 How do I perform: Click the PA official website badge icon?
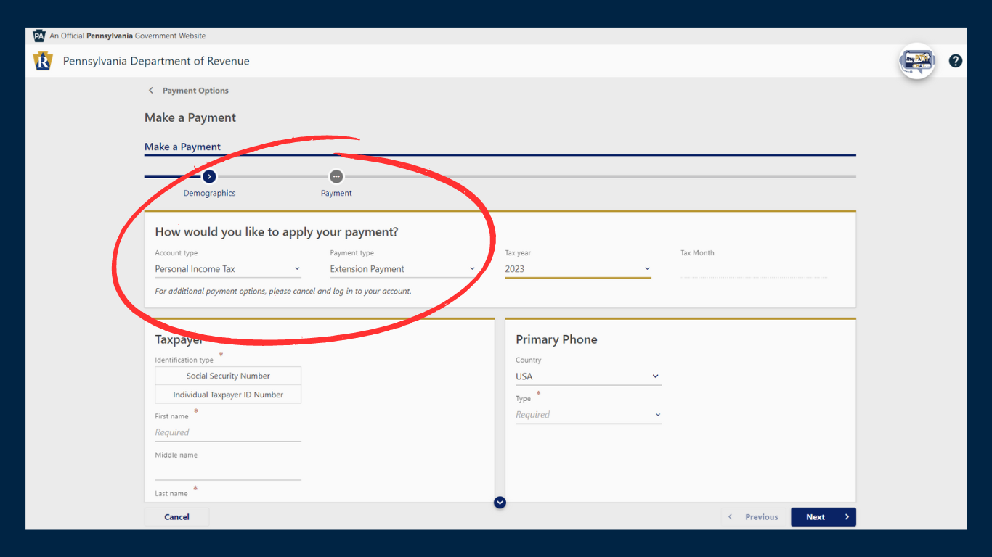[x=39, y=36]
